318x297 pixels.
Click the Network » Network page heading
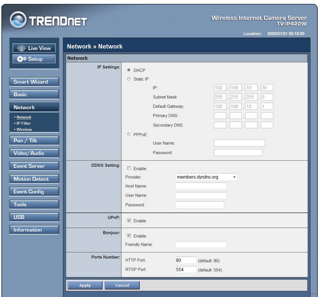click(x=95, y=46)
